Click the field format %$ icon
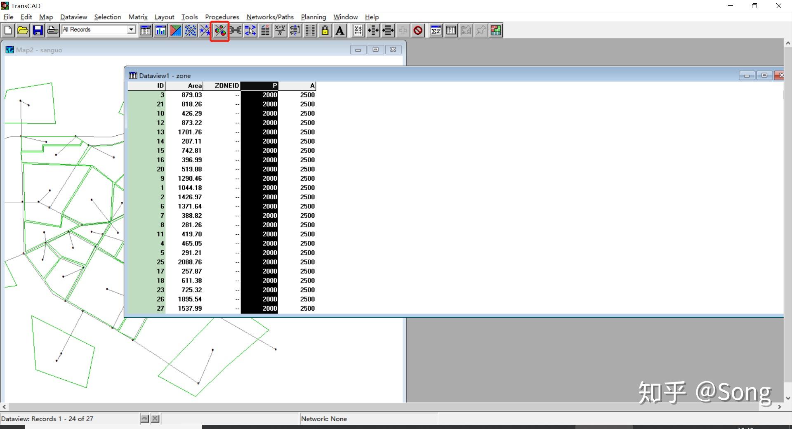 (358, 30)
